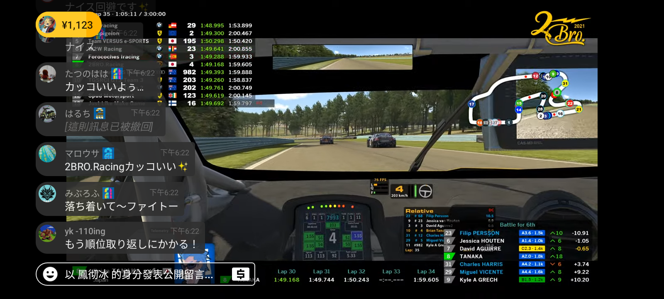
Task: Tap Forocoches Iracing leaderboard row
Action: pos(163,56)
